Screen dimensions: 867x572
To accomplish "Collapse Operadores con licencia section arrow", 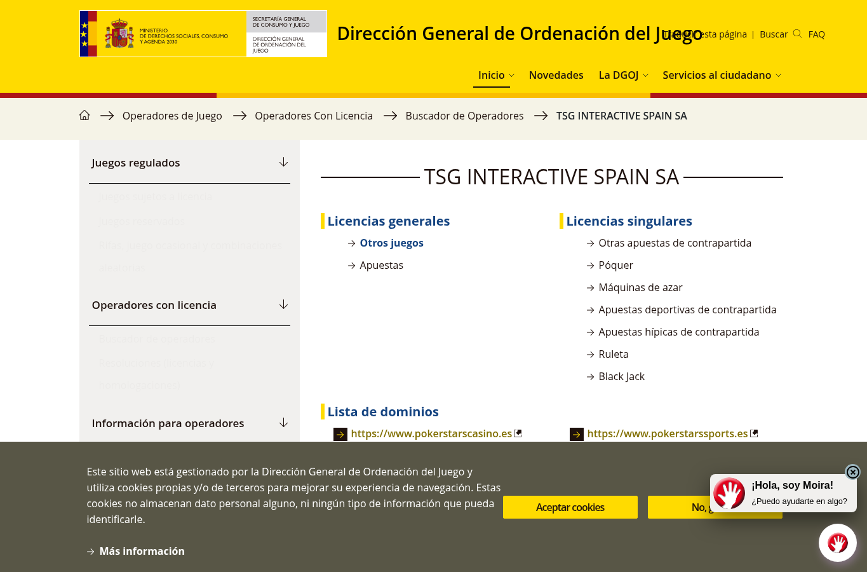I will [283, 305].
